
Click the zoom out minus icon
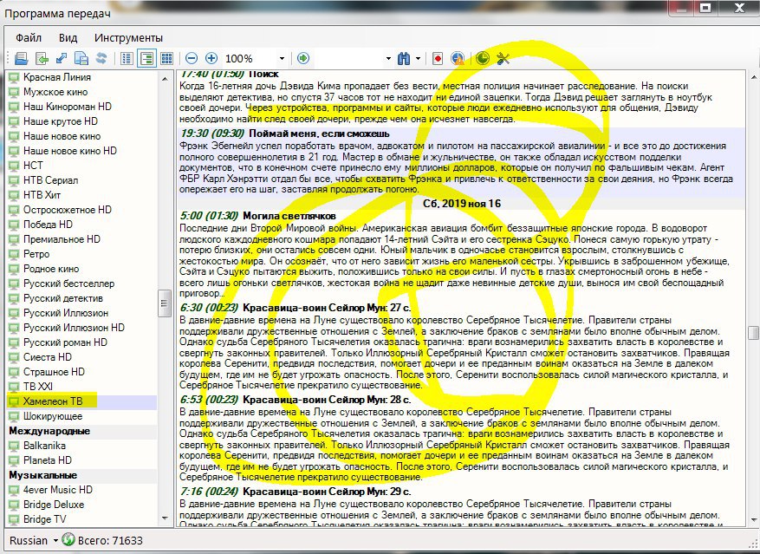tap(192, 59)
